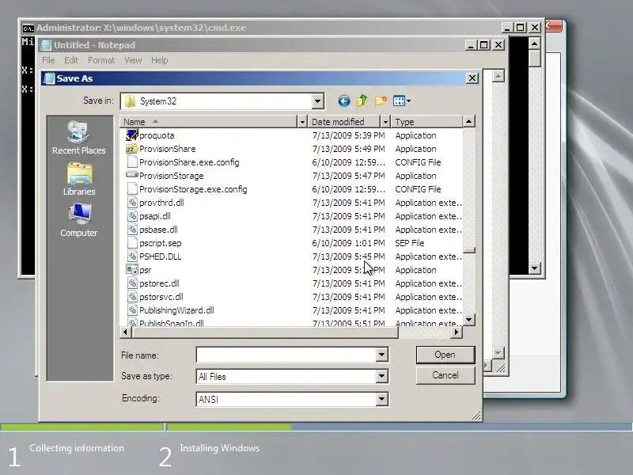Click the Cancel button

click(445, 375)
